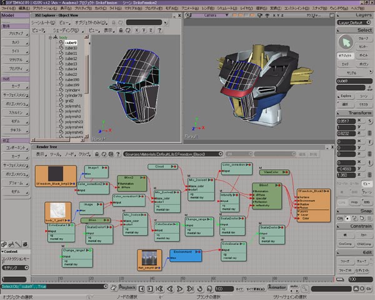This screenshot has width=375, height=300.
Task: Toggle playback loop icon
Action: point(200,289)
